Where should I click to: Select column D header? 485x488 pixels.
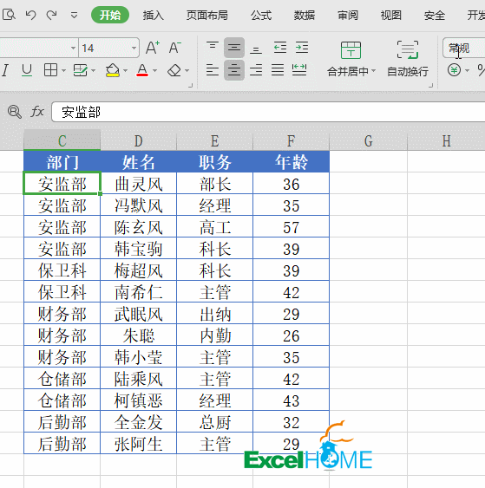139,140
